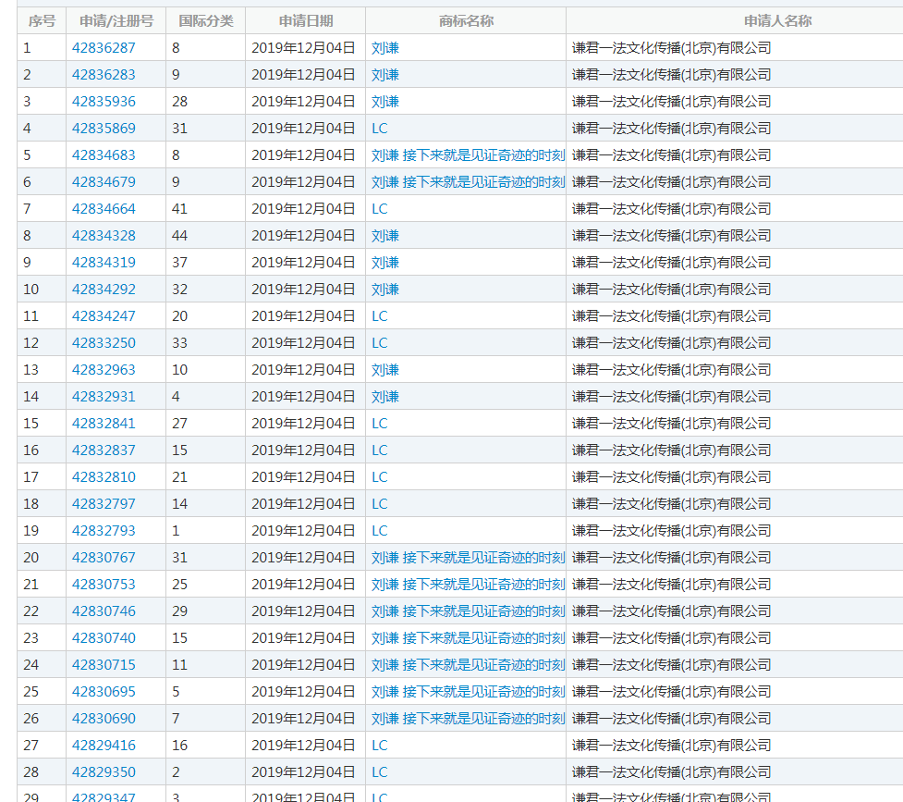Click the 国际分类 column header
This screenshot has height=802, width=903.
pyautogui.click(x=205, y=21)
